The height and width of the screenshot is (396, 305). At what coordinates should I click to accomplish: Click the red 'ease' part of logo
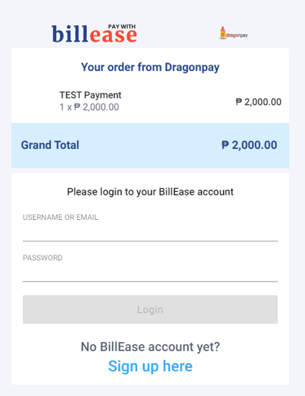(x=113, y=35)
